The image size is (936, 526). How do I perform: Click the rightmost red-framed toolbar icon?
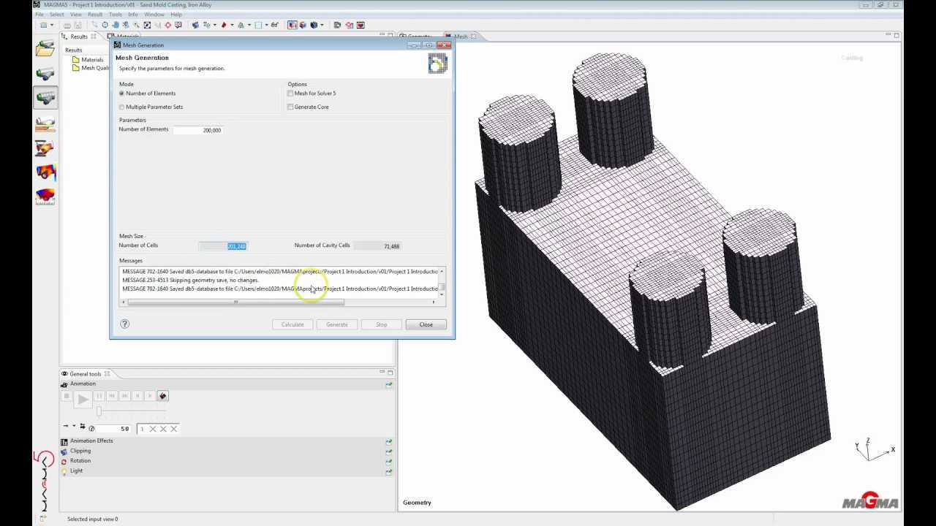(361, 25)
